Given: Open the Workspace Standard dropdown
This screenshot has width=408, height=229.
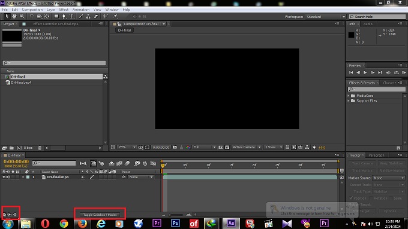Looking at the screenshot, I should [326, 17].
